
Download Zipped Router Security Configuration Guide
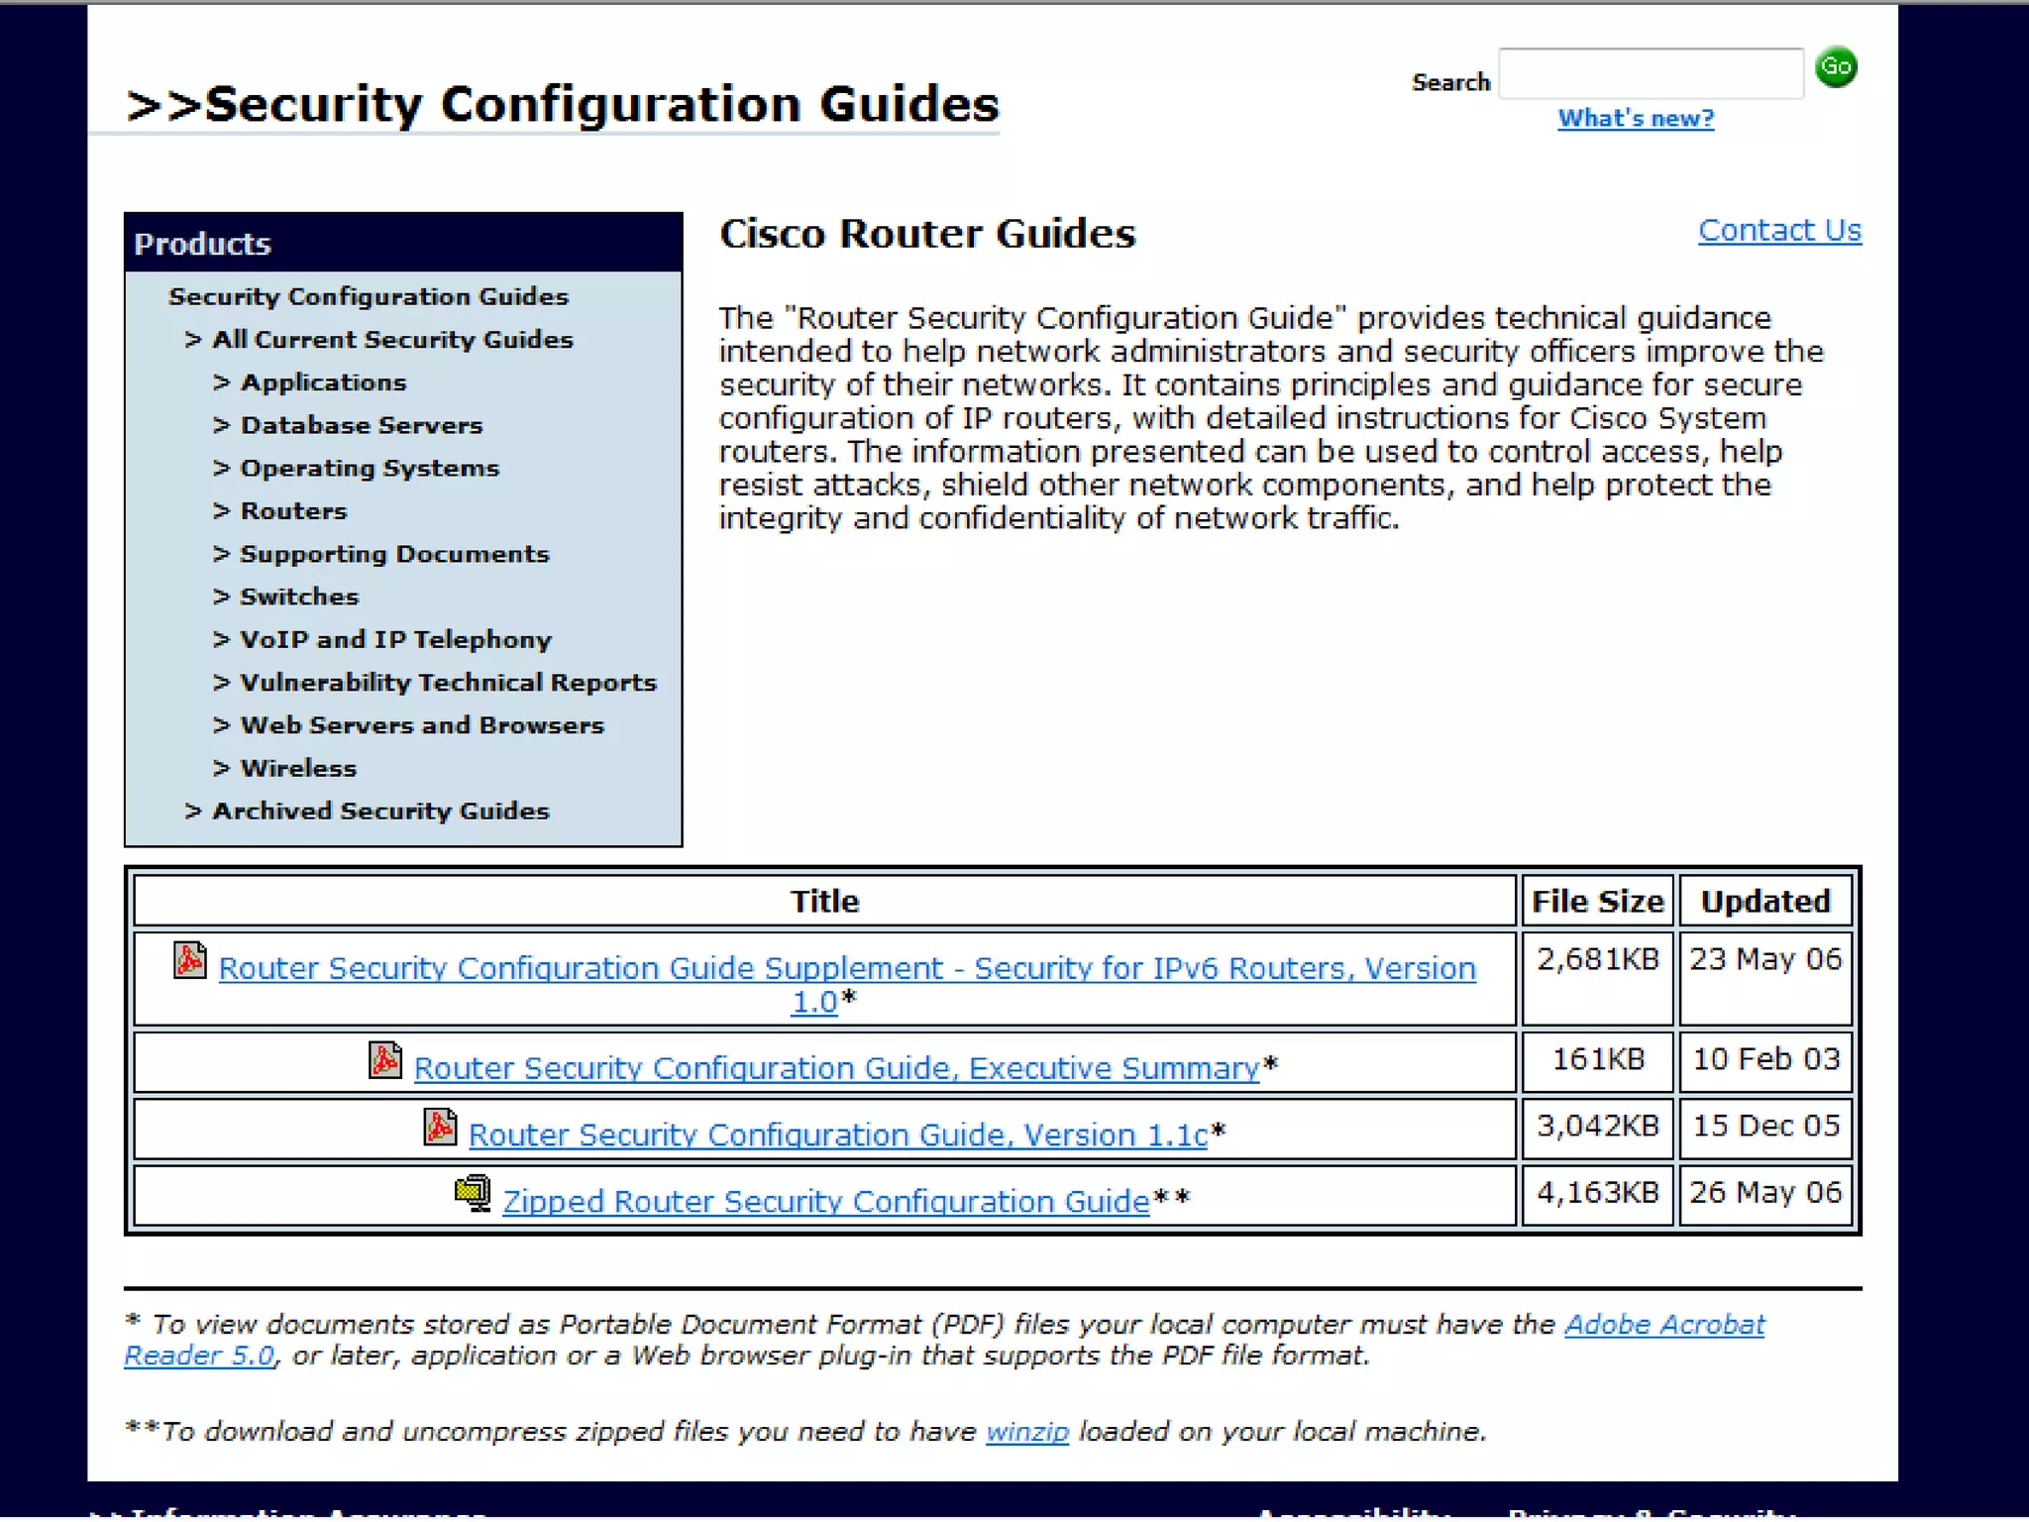[x=825, y=1201]
